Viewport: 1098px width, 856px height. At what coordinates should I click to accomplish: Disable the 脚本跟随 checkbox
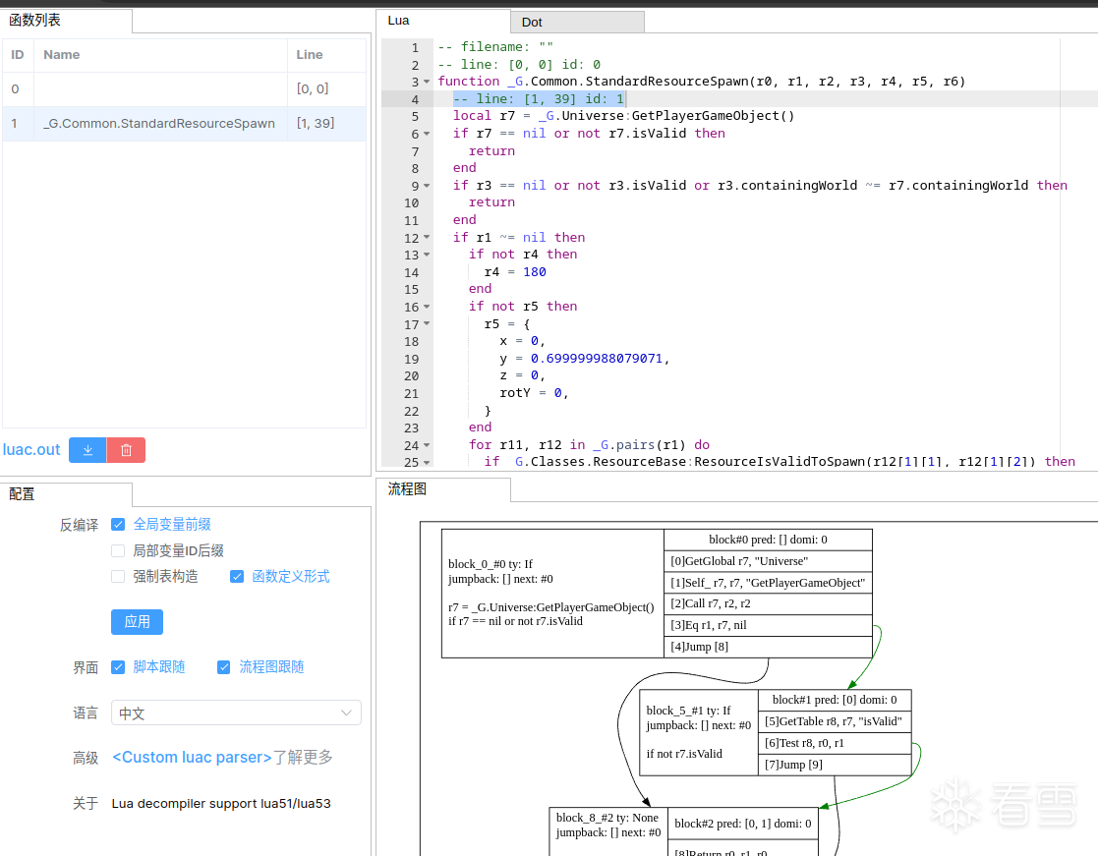(118, 667)
